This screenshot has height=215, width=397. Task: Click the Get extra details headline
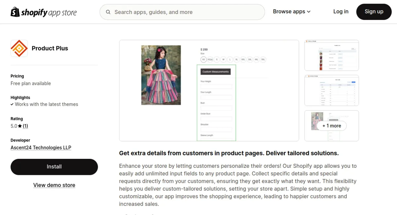[229, 153]
